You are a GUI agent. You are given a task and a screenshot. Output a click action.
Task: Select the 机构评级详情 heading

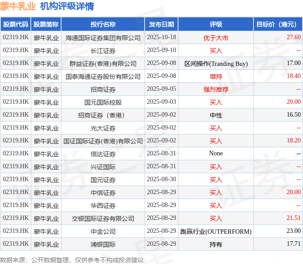coord(67,6)
